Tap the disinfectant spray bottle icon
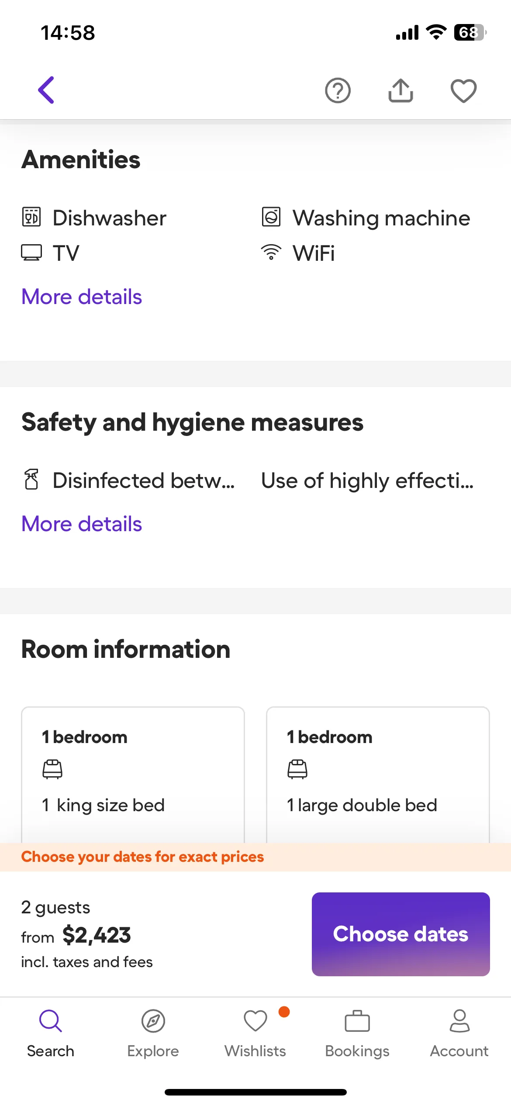Screen dimensions: 511x1106 31,480
